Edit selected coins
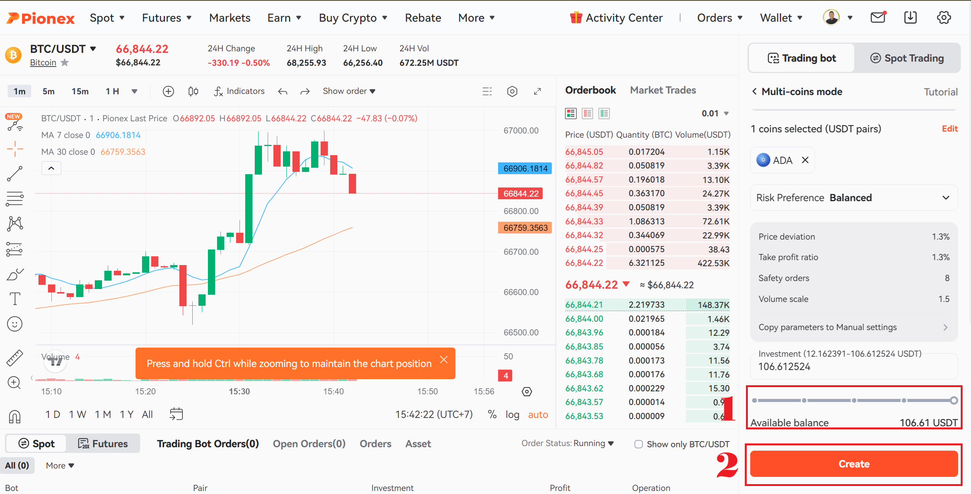 click(x=950, y=129)
